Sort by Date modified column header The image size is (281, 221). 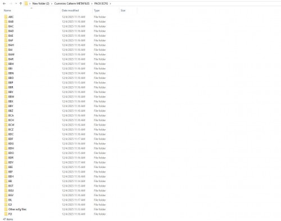70,11
